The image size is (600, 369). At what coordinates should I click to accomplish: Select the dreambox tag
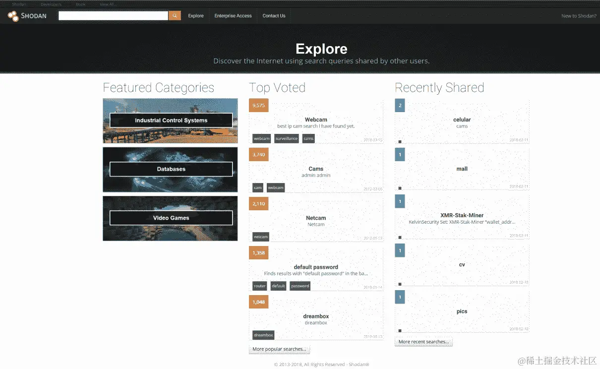point(263,335)
